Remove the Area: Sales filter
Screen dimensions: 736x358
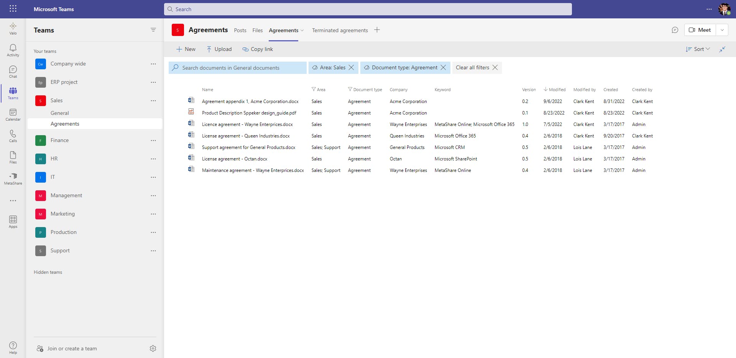click(351, 67)
